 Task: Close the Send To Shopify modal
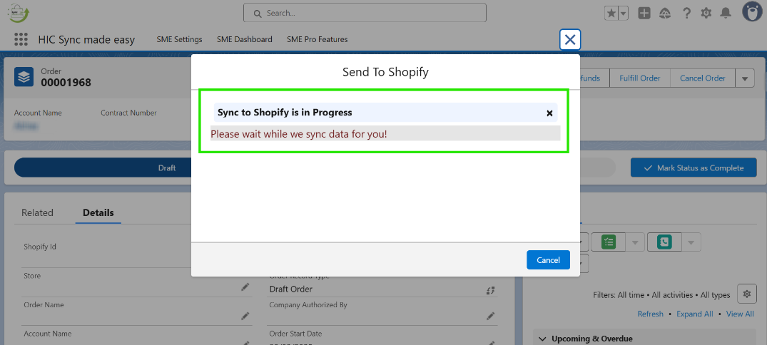tap(569, 40)
